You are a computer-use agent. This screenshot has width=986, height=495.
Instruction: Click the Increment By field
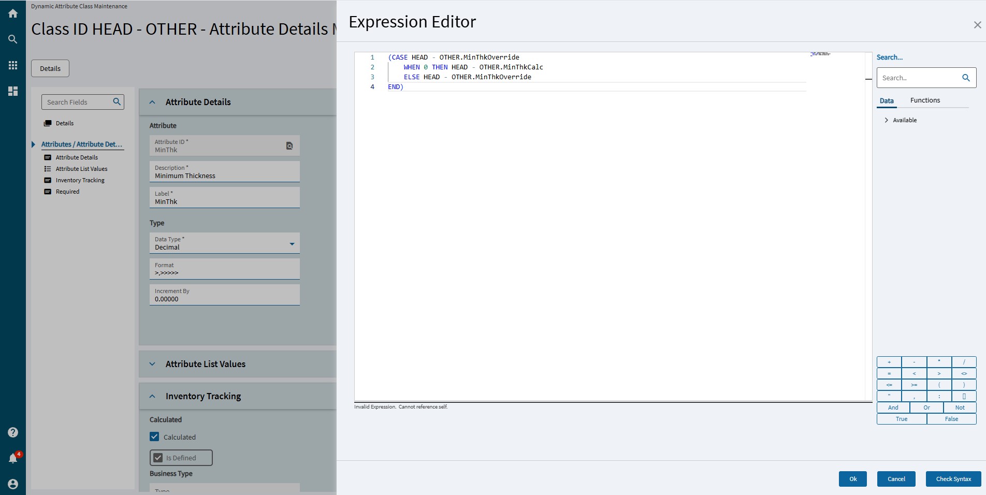[x=225, y=295]
